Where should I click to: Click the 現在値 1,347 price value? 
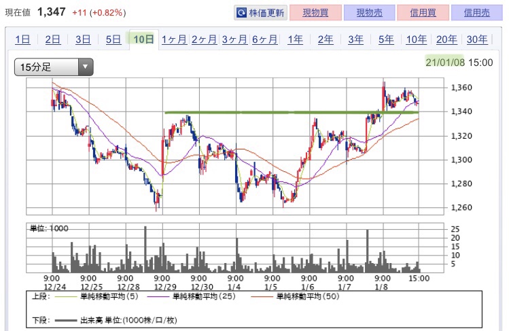(51, 12)
